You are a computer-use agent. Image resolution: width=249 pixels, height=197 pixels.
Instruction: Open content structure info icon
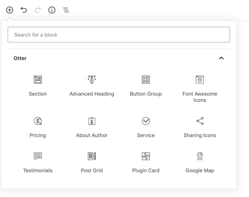pos(52,10)
